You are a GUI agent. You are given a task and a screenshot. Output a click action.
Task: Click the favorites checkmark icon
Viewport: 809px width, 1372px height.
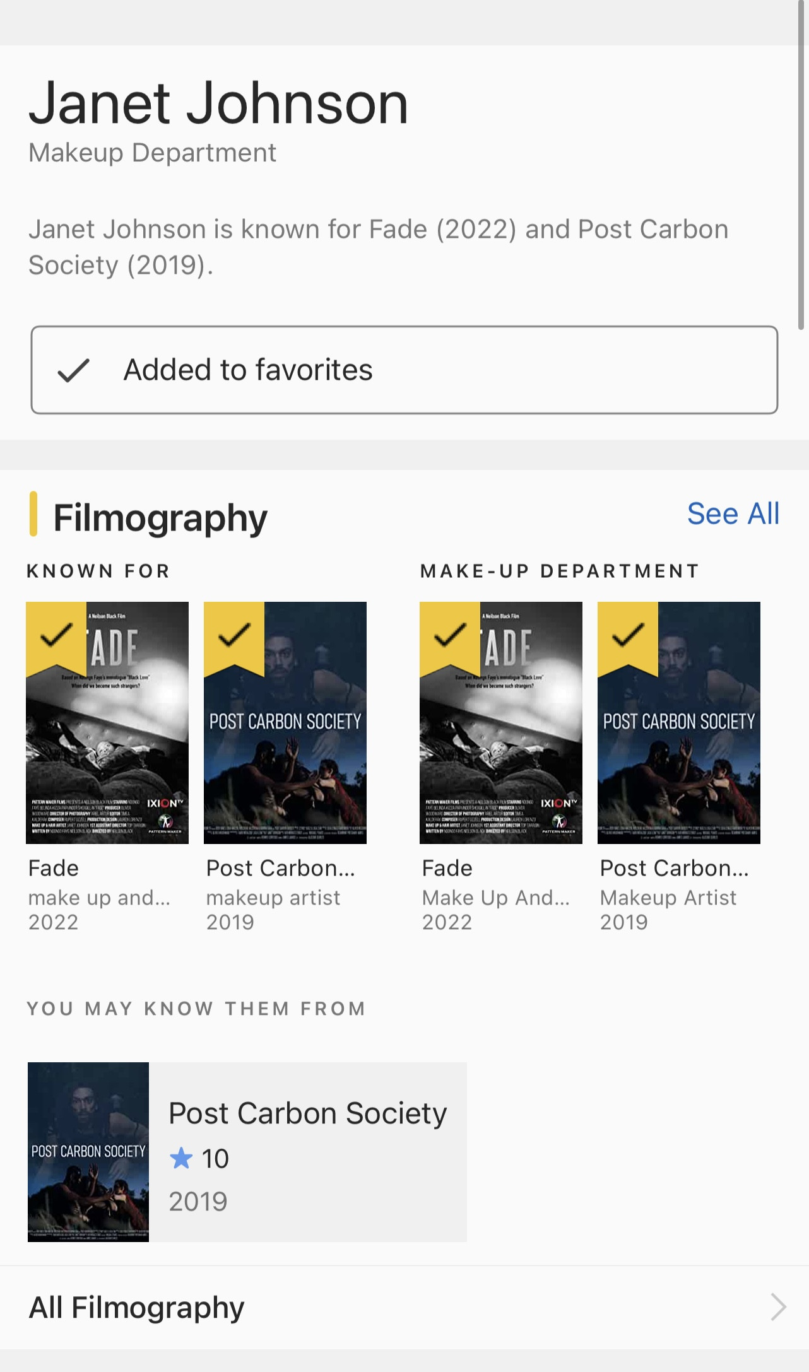coord(73,370)
